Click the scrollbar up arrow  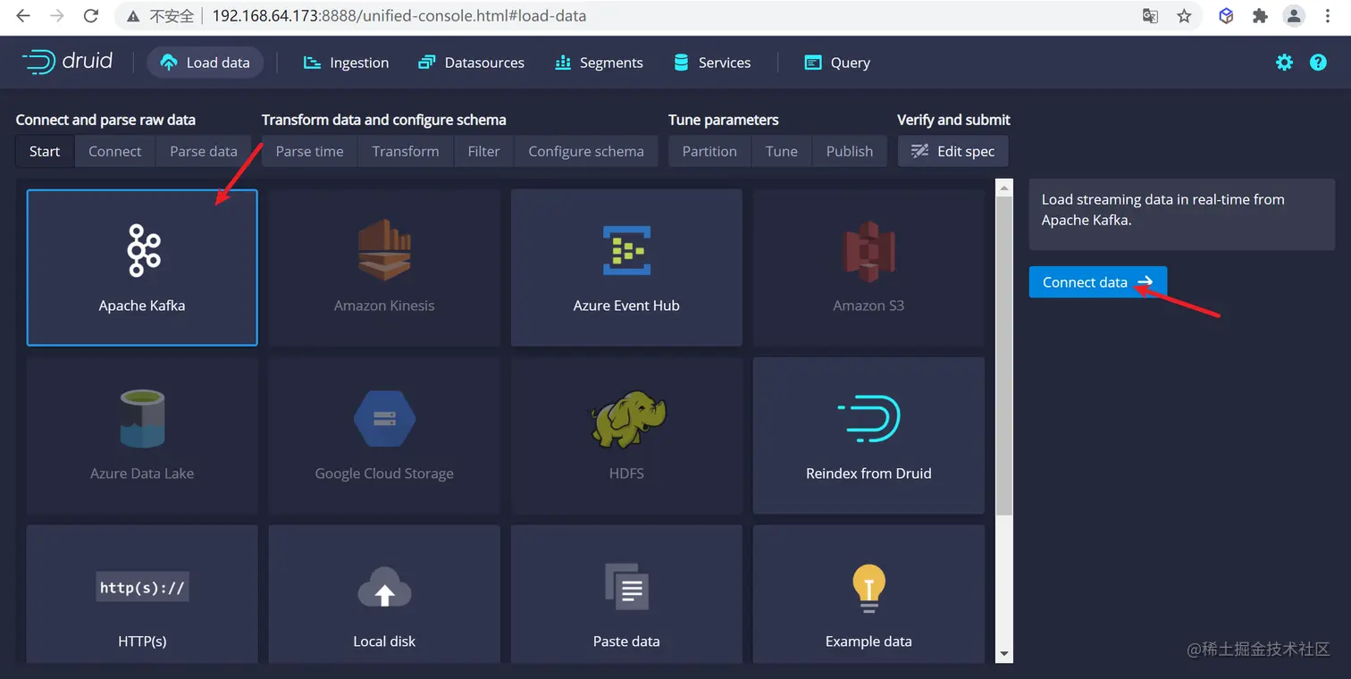click(x=1004, y=188)
